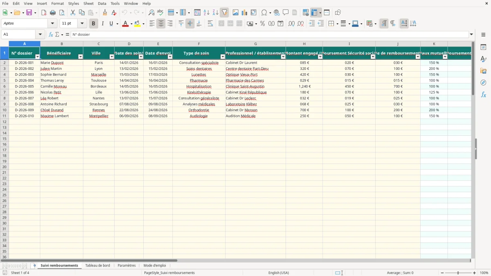Click yellow background color swatch button
Image resolution: width=491 pixels, height=276 pixels.
point(137,24)
